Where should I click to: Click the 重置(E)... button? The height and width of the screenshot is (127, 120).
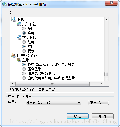pos(98,102)
